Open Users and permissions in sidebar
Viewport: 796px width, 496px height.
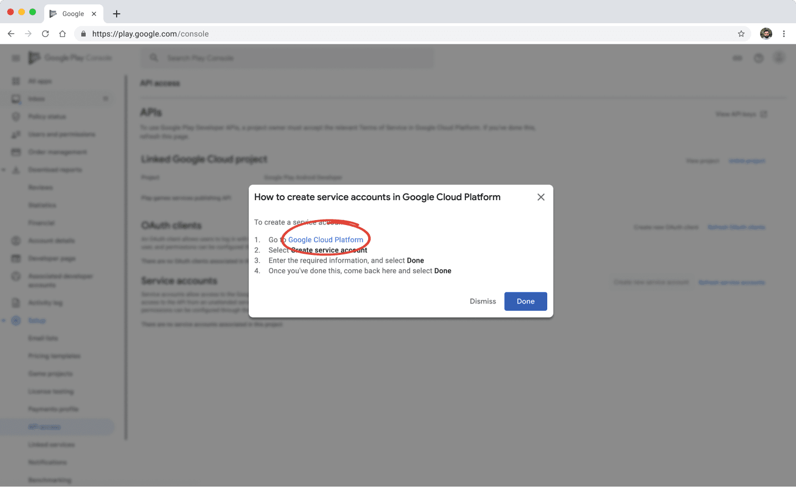click(61, 134)
